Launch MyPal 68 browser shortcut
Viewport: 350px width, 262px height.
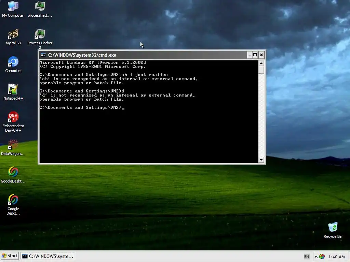[x=13, y=37]
